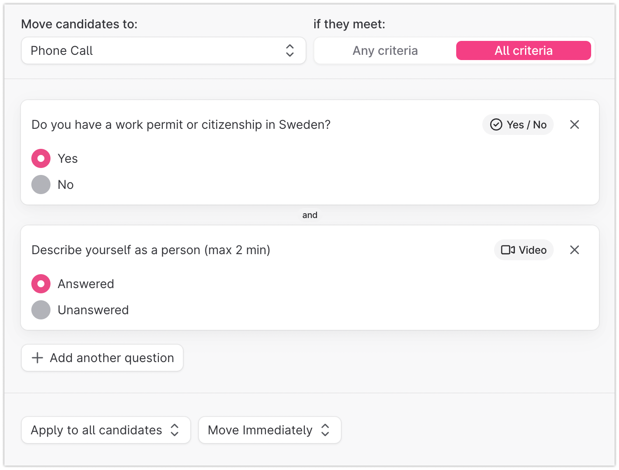619x470 pixels.
Task: Click the work permit question text
Action: pos(181,124)
